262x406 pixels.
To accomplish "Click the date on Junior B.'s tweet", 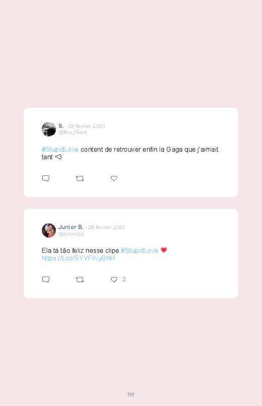I will [107, 228].
